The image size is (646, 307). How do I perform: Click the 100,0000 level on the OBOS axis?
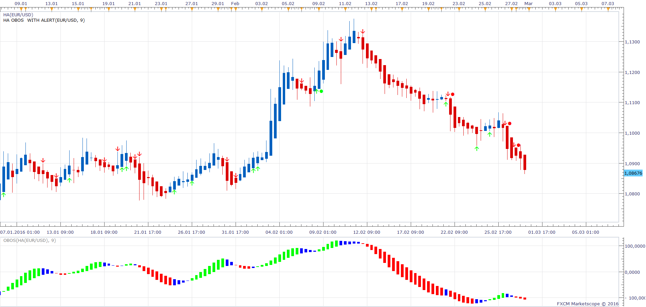pyautogui.click(x=635, y=246)
